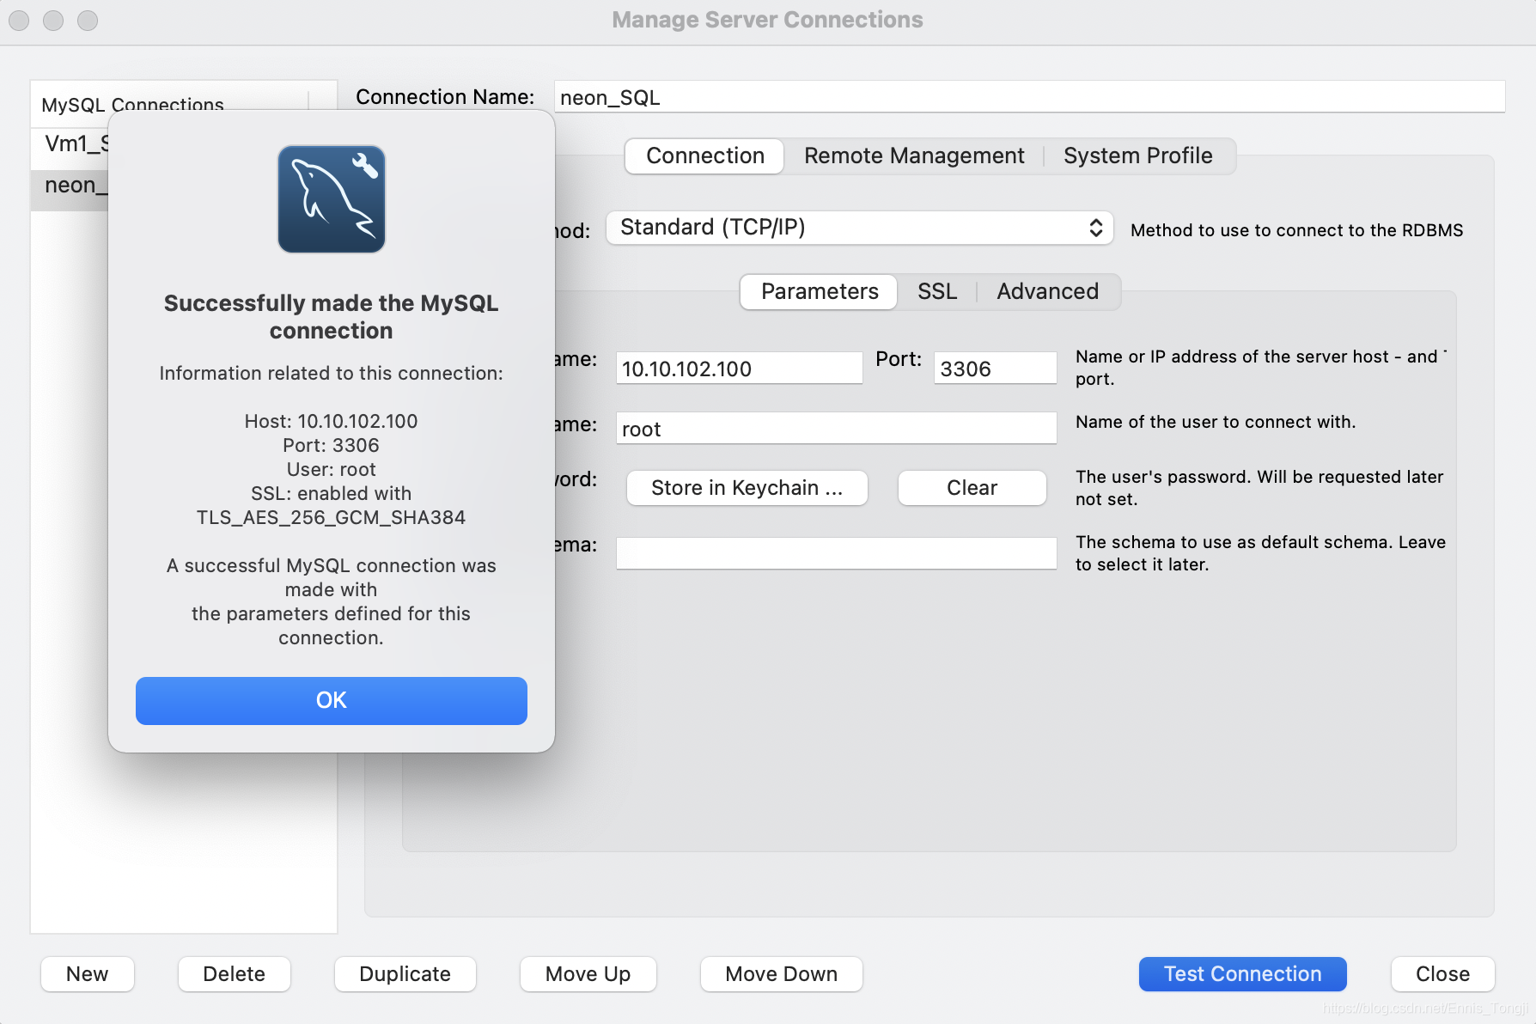The image size is (1536, 1024).
Task: Click the Move Up button
Action: tap(588, 974)
